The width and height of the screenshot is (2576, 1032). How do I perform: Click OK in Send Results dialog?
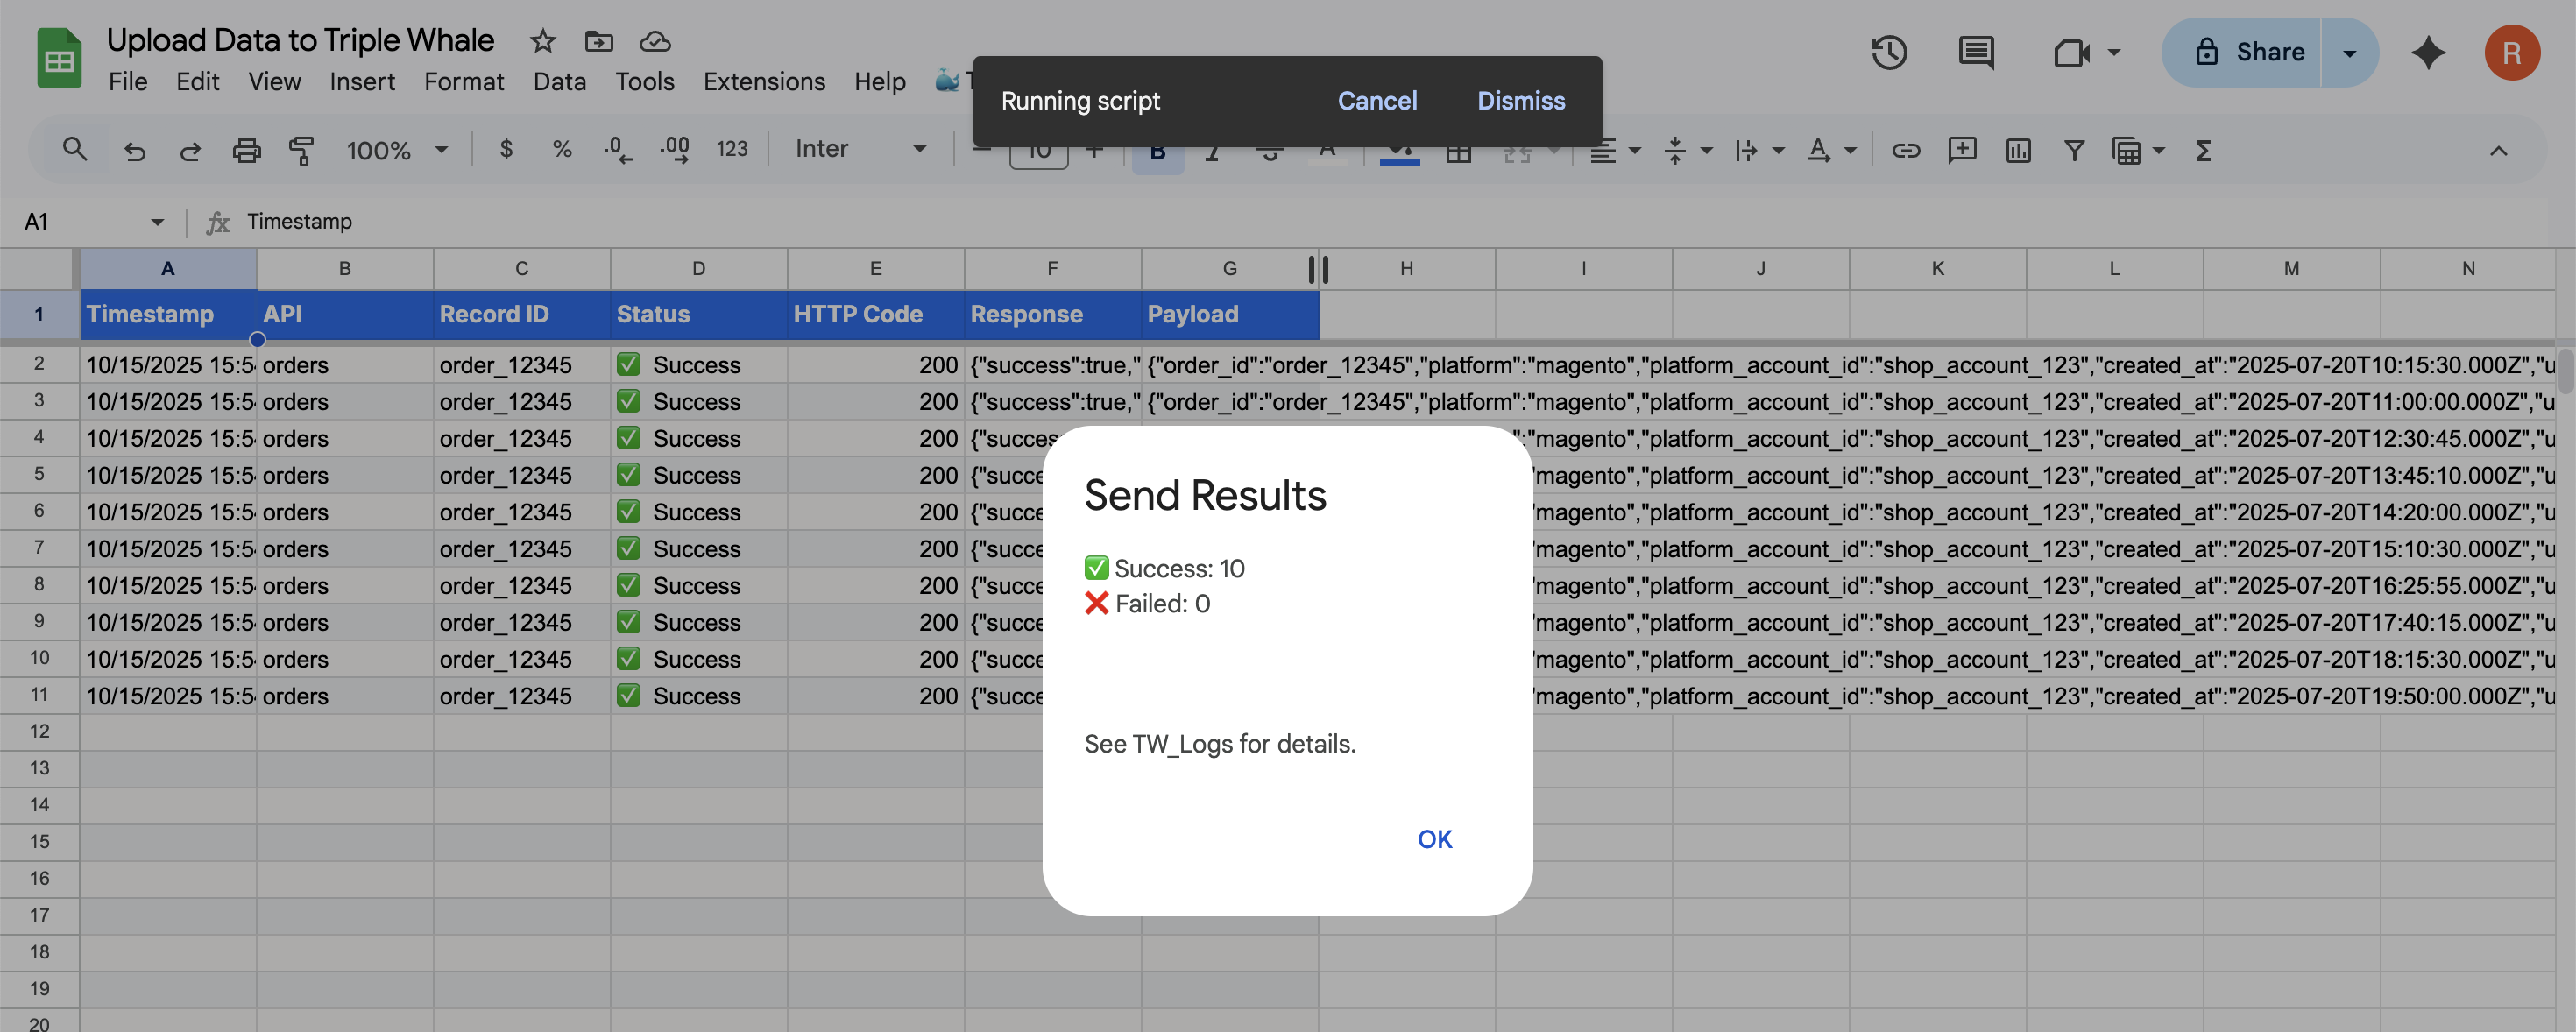tap(1434, 838)
